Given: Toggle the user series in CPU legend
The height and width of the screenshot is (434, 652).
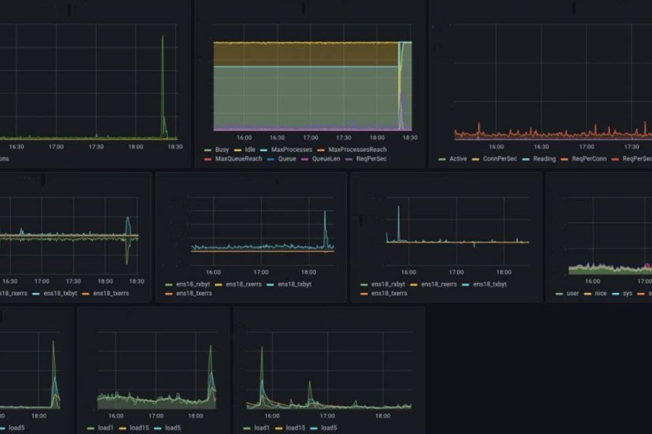Looking at the screenshot, I should (x=573, y=293).
